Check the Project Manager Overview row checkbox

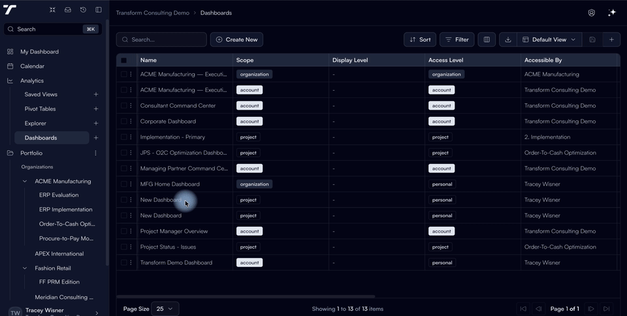[123, 231]
